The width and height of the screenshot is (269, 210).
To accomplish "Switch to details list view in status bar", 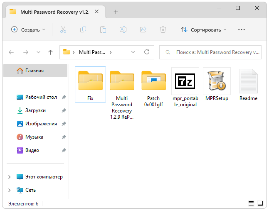I will [x=251, y=203].
